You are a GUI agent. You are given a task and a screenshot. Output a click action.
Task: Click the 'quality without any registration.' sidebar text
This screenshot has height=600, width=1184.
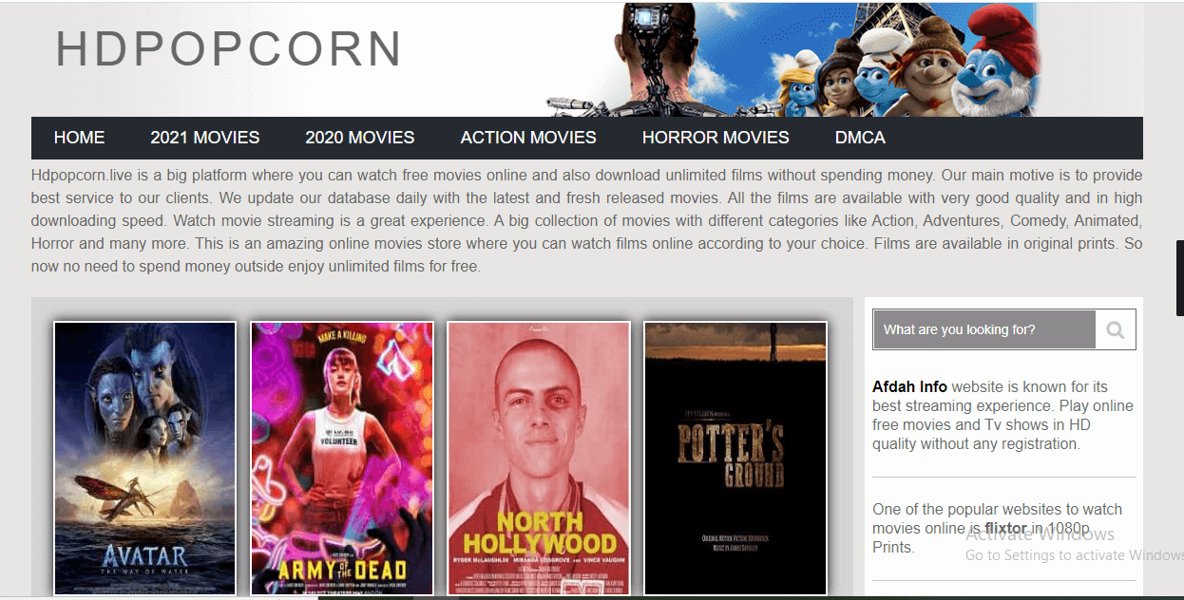pyautogui.click(x=976, y=444)
